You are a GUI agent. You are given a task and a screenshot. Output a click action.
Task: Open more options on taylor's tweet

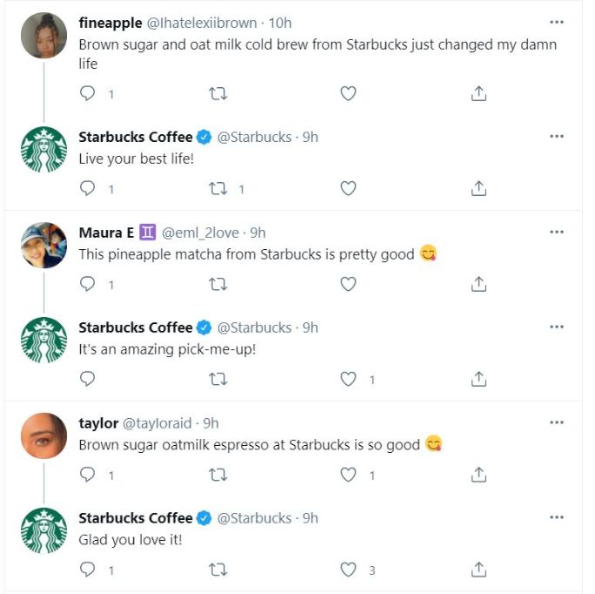pyautogui.click(x=557, y=422)
